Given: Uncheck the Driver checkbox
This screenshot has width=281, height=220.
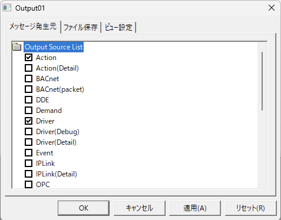Looking at the screenshot, I should [29, 121].
